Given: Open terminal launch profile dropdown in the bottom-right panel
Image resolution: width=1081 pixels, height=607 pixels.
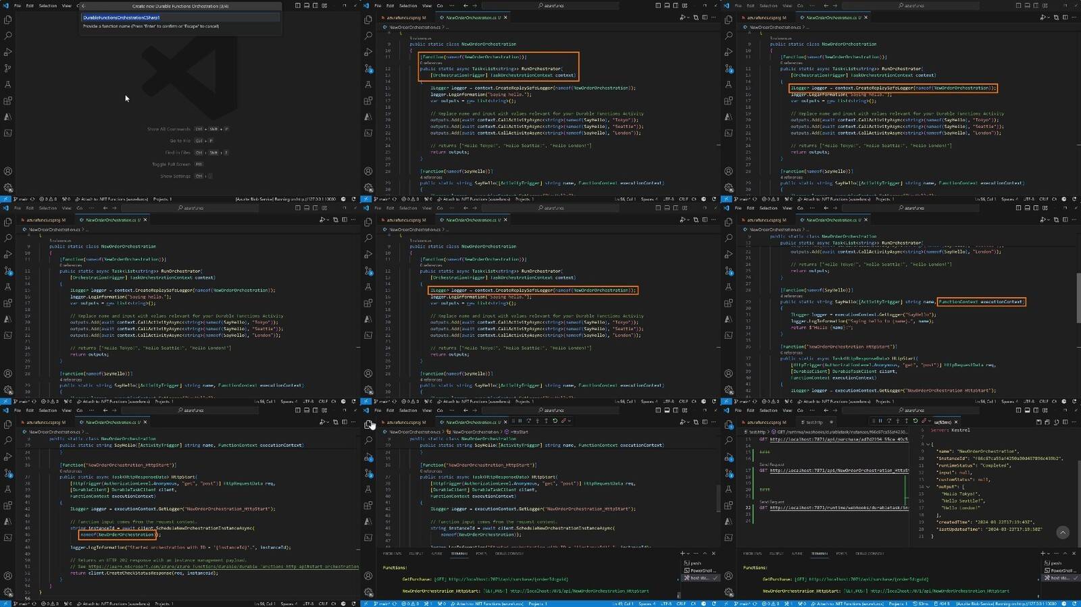Looking at the screenshot, I should (x=1049, y=554).
